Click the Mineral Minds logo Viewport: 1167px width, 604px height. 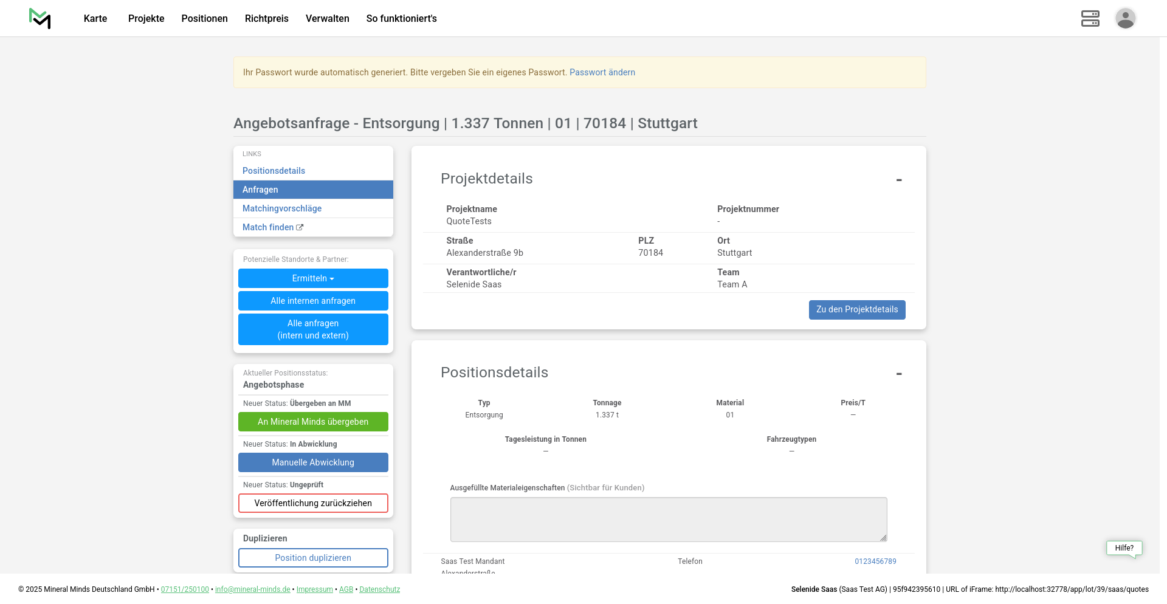pos(40,18)
